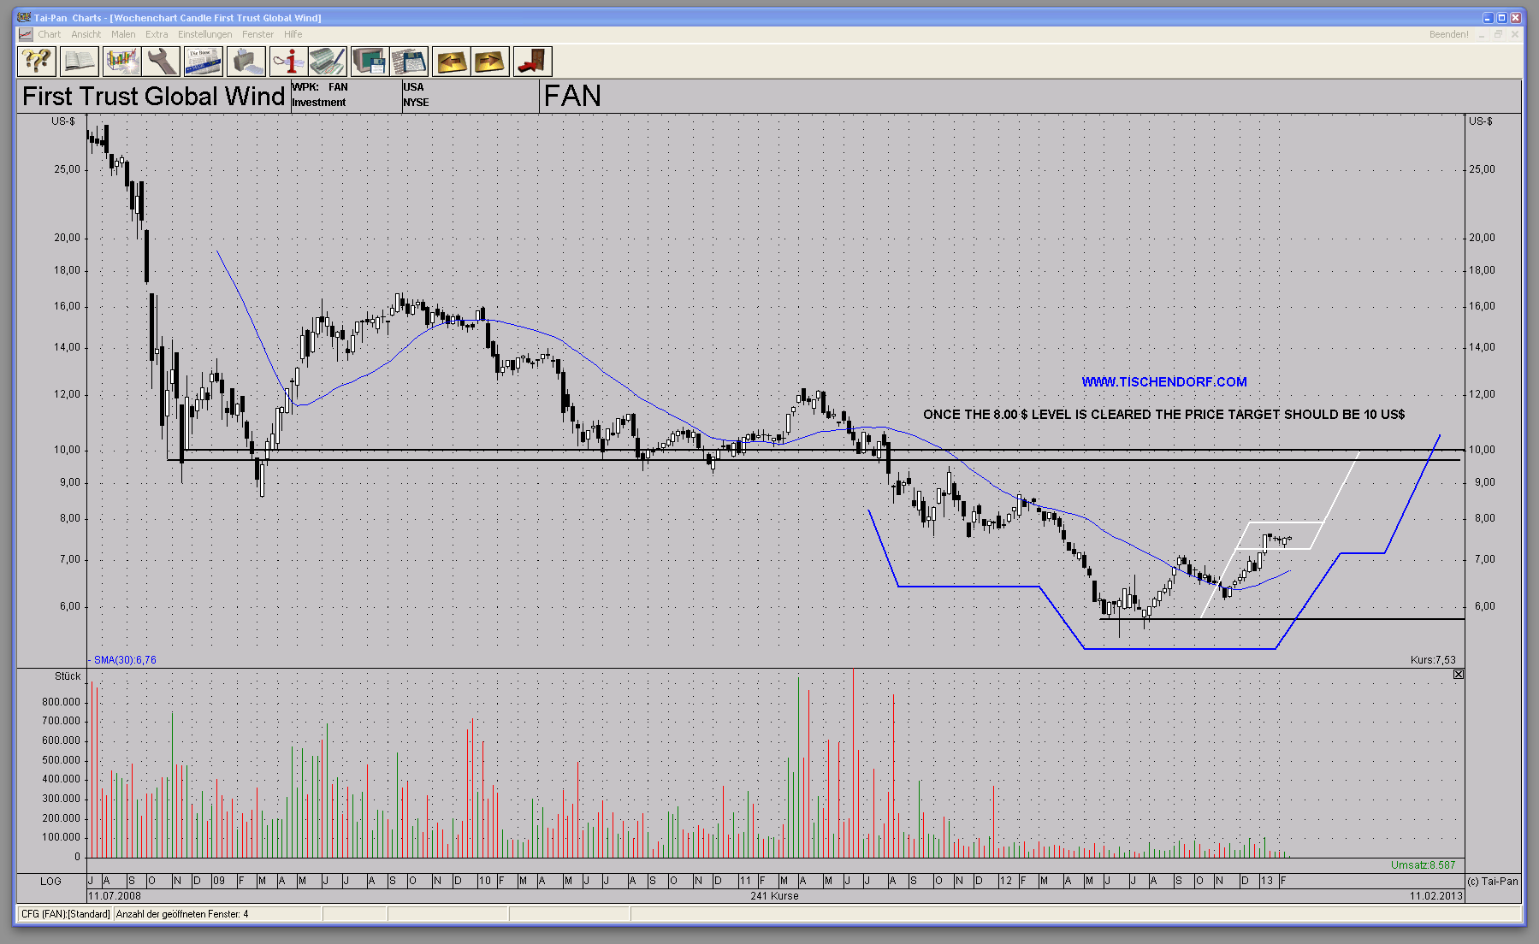The width and height of the screenshot is (1539, 944).
Task: Minimize the inner chart window
Action: pyautogui.click(x=1482, y=35)
